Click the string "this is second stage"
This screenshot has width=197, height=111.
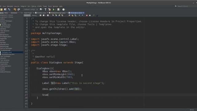click(86, 83)
